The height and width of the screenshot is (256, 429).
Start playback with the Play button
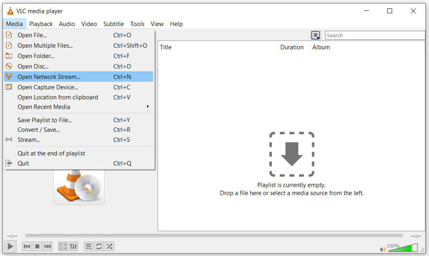[10, 246]
